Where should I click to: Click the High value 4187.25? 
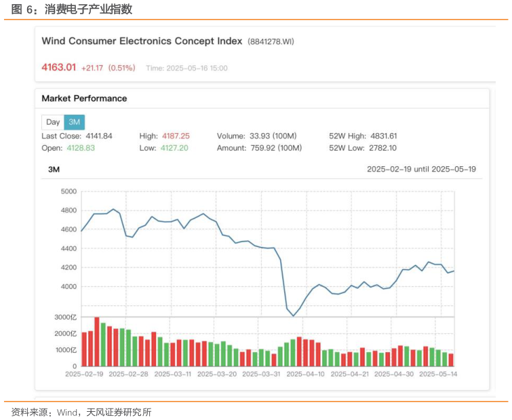tap(176, 136)
